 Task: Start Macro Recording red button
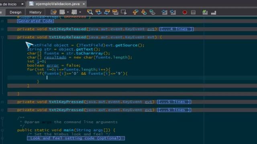(x=185, y=12)
